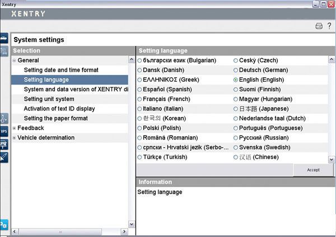This screenshot has width=336, height=237.
Task: Open help with the question mark icon
Action: 329,26
